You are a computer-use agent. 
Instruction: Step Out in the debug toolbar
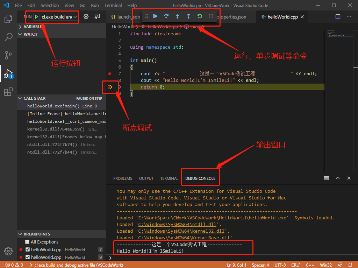pos(188,16)
